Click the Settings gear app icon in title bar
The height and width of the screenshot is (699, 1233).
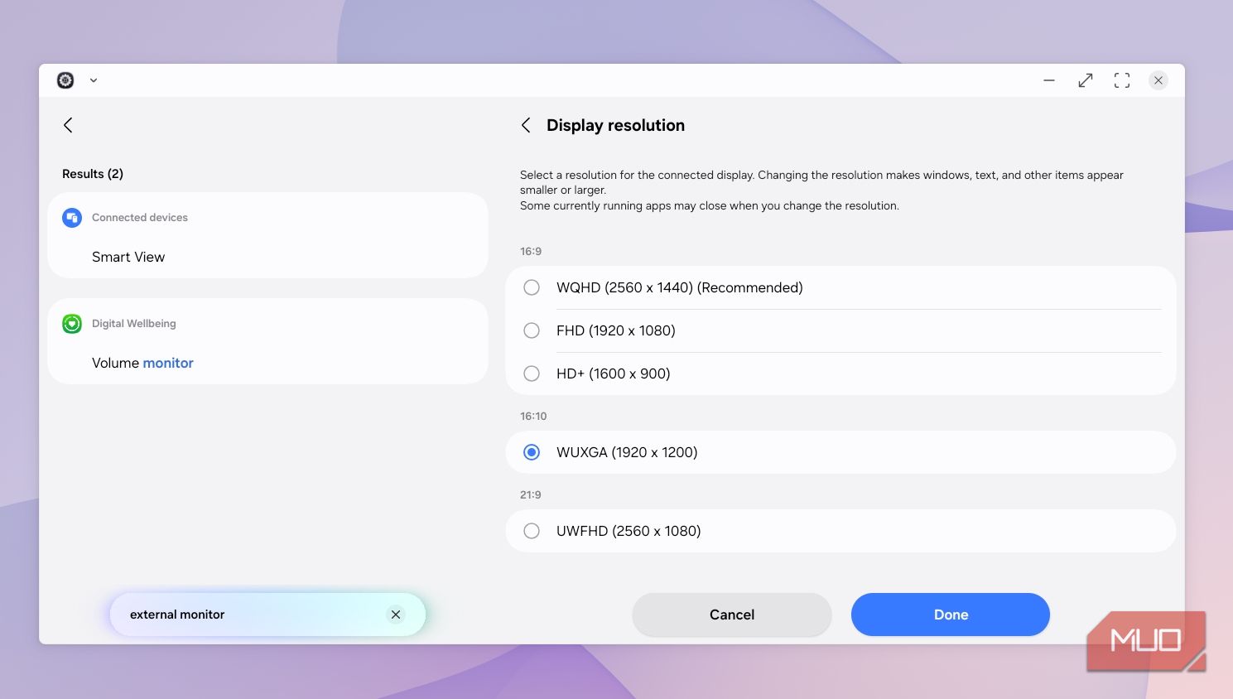(x=65, y=80)
